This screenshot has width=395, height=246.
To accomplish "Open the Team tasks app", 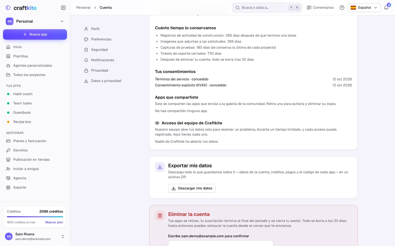I will pyautogui.click(x=35, y=103).
